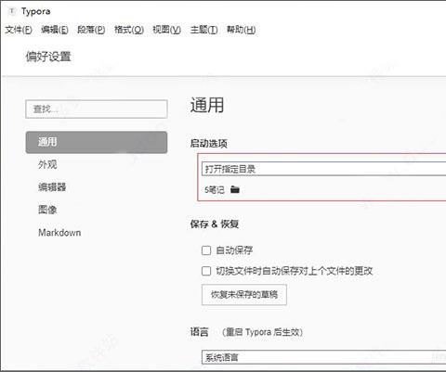
Task: Click the 偏好设置 page heading
Action: 48,57
